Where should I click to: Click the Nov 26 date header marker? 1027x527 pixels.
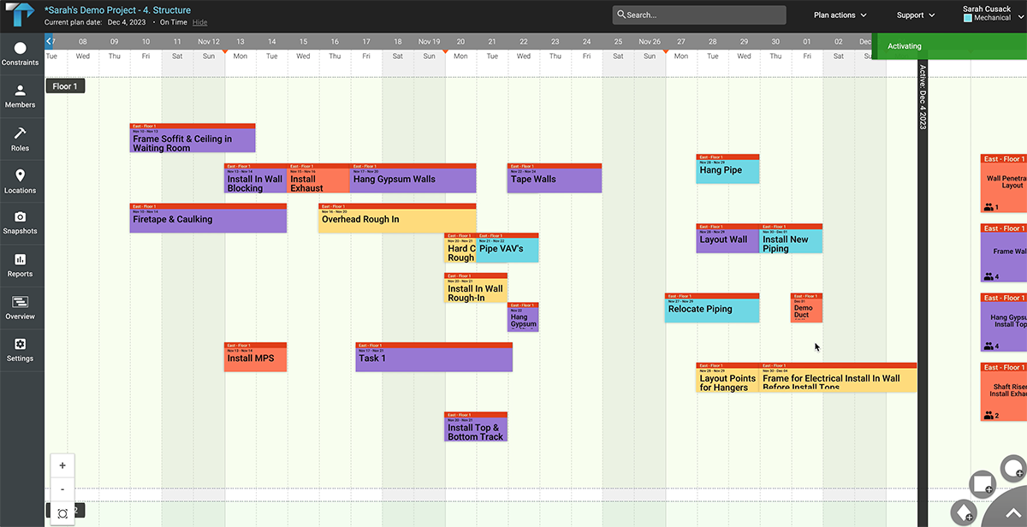pyautogui.click(x=650, y=41)
